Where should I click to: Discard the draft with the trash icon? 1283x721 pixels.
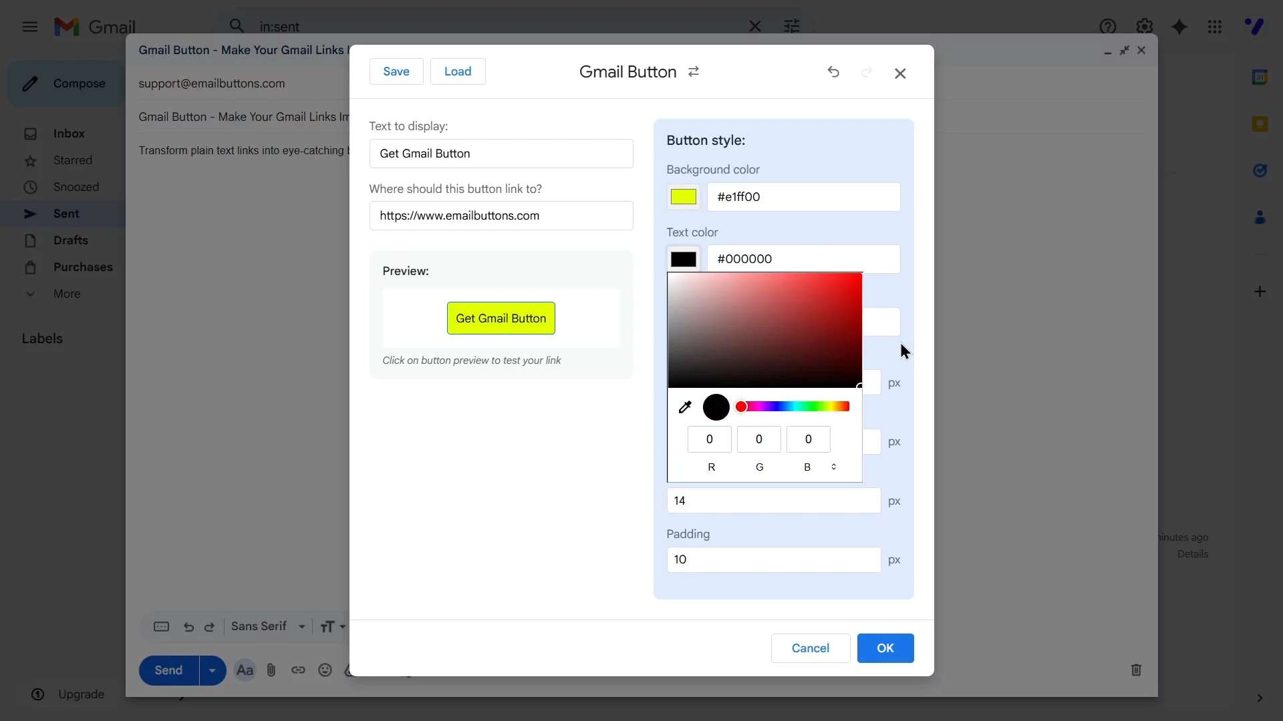coord(1137,670)
